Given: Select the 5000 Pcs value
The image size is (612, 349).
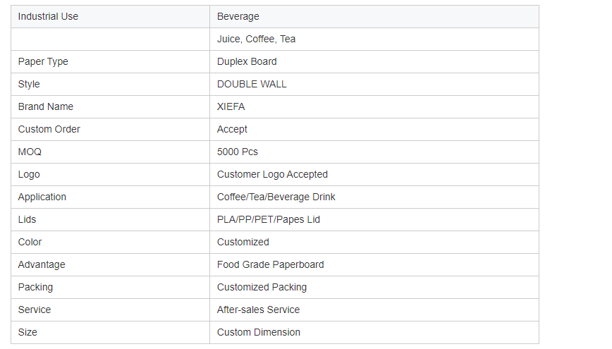Looking at the screenshot, I should pos(238,152).
